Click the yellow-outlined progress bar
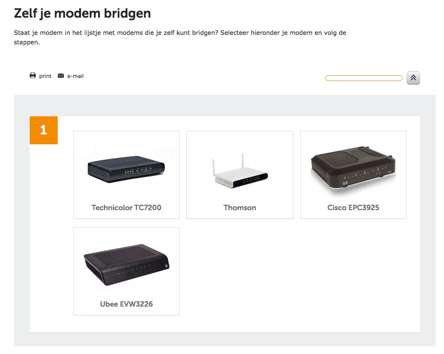 click(x=363, y=78)
